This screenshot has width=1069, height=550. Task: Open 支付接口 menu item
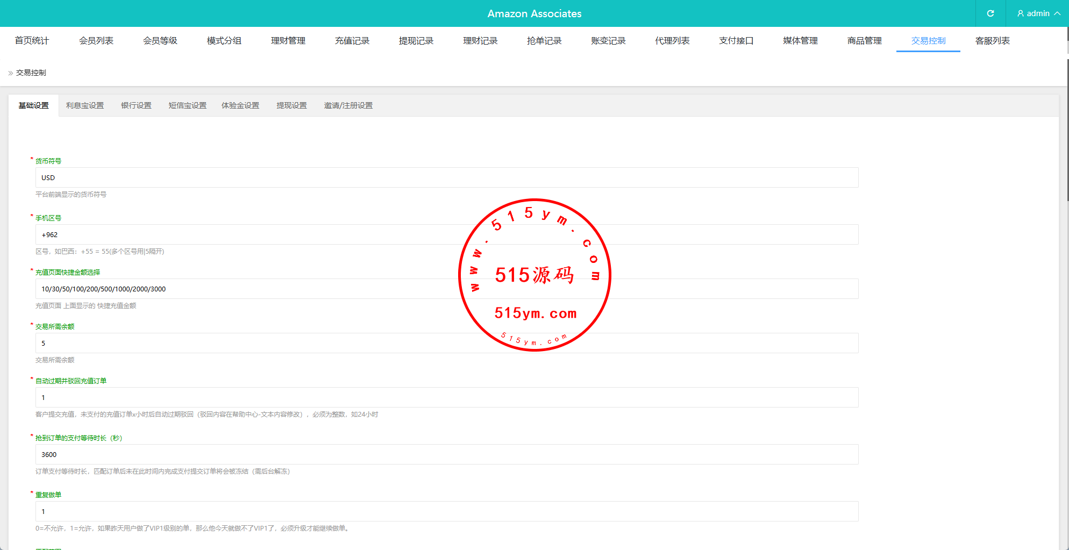(736, 41)
